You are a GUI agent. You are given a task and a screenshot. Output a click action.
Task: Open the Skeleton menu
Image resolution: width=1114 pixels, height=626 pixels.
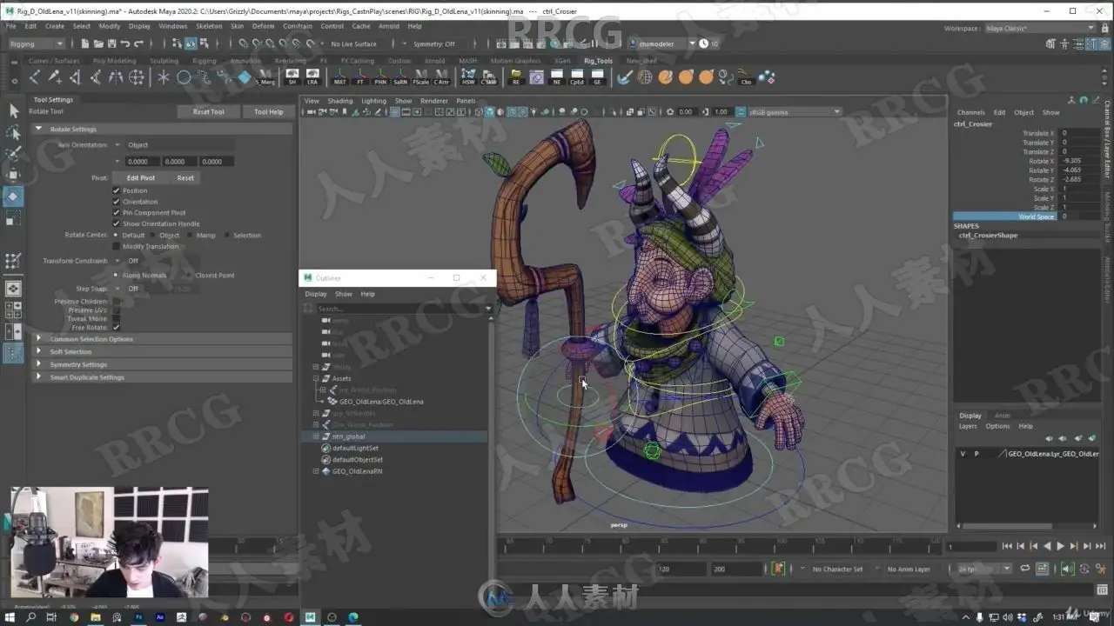coord(209,26)
